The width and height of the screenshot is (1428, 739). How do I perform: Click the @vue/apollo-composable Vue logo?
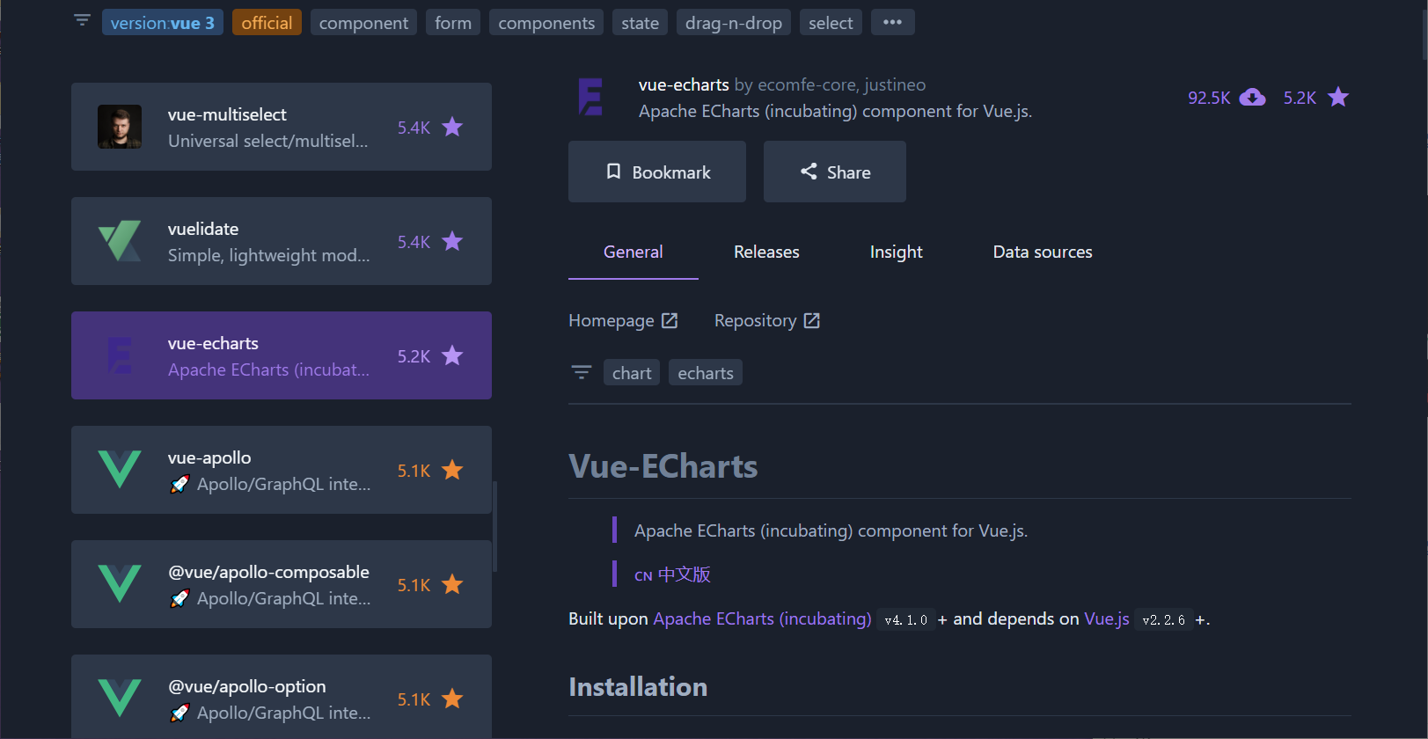(x=120, y=584)
